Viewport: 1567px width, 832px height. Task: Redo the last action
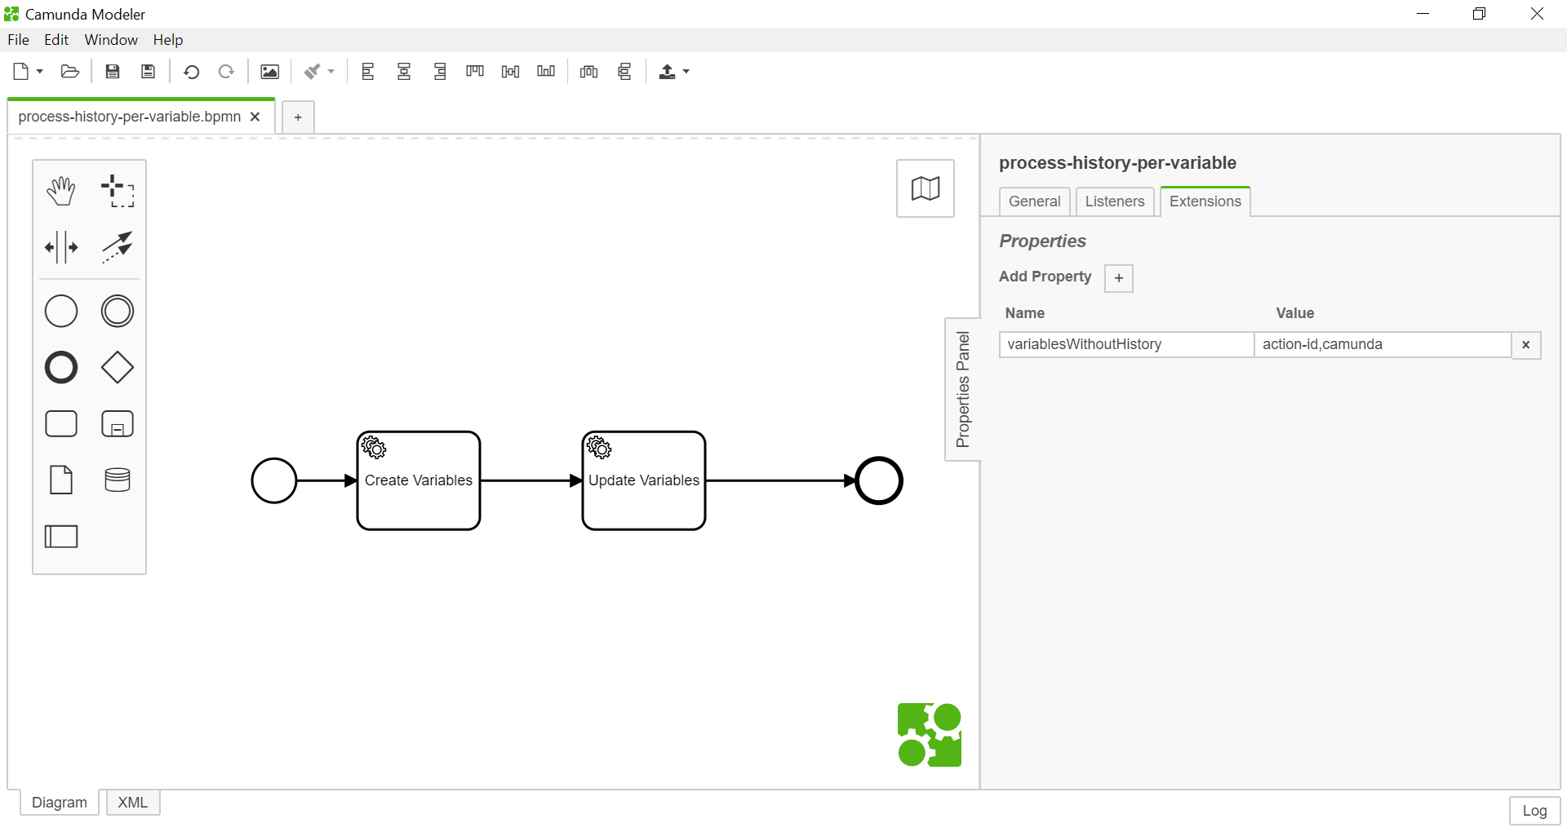(226, 72)
